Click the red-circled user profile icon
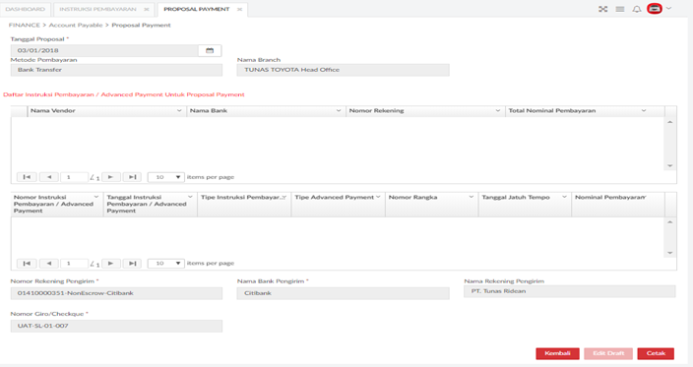The image size is (693, 367). 654,9
